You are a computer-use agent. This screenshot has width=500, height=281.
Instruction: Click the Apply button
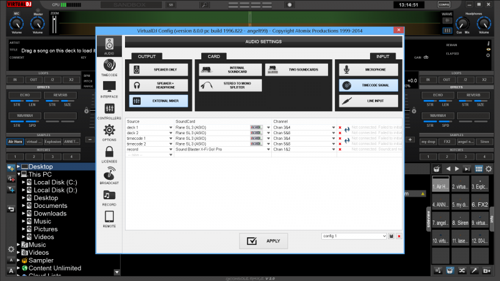click(264, 240)
